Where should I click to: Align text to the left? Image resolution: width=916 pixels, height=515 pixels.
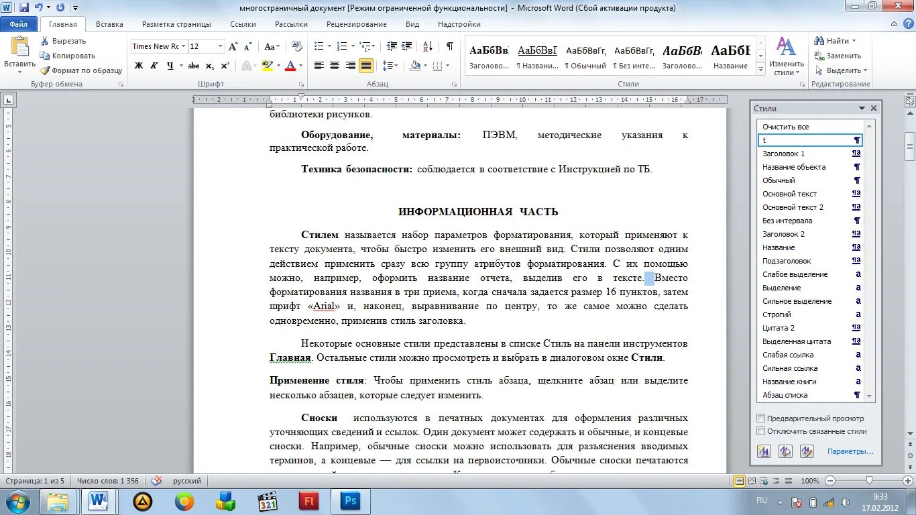[x=319, y=66]
